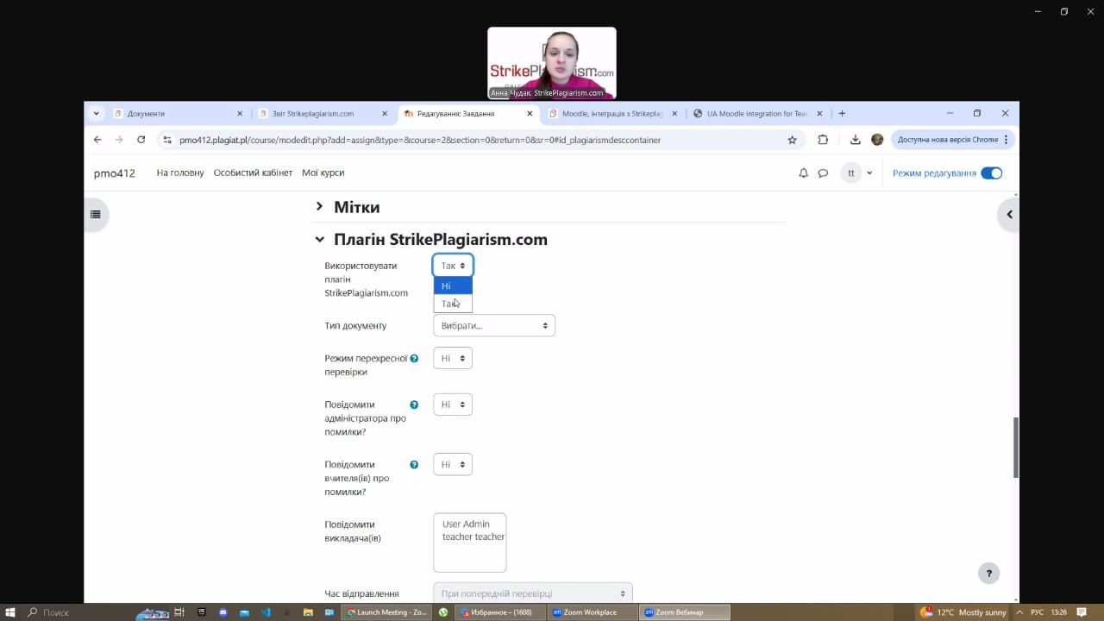Choose Так in the open dropdown list
Screen dimensions: 1104x621
click(x=453, y=304)
